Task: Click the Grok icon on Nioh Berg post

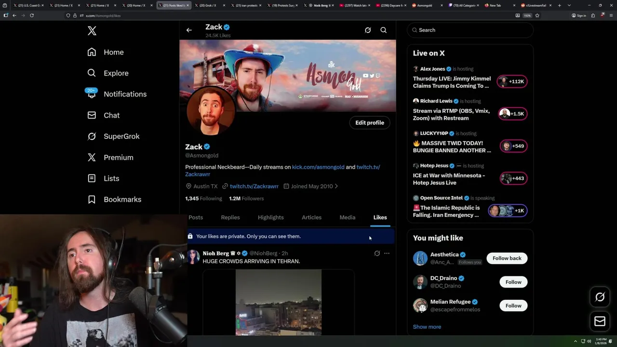Action: (x=377, y=254)
